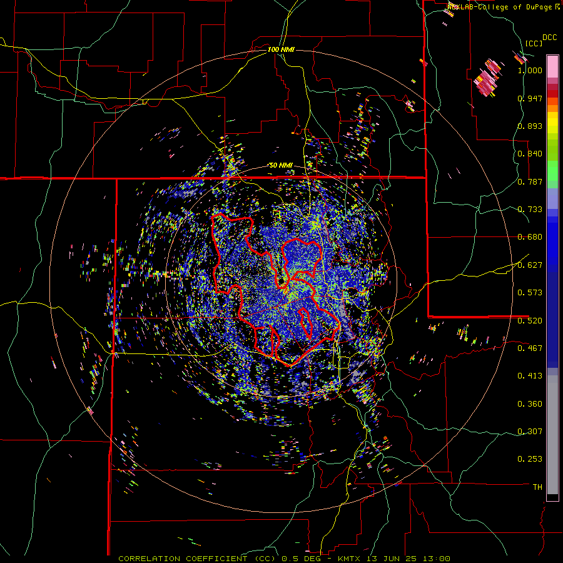Click the 0.307 color scale value
Viewport: 563px width, 563px height.
(530, 432)
